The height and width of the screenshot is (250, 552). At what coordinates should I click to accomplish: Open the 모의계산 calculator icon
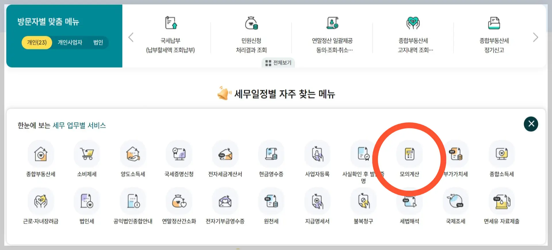(x=409, y=154)
